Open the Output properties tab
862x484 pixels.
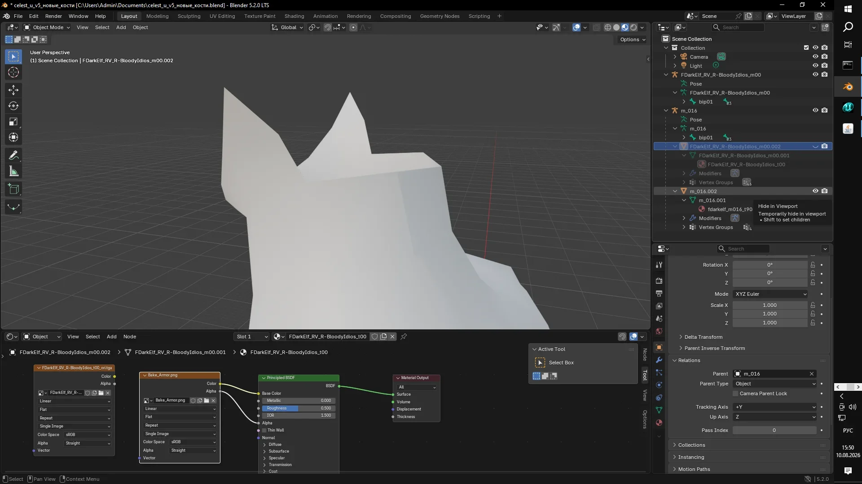[x=659, y=294]
